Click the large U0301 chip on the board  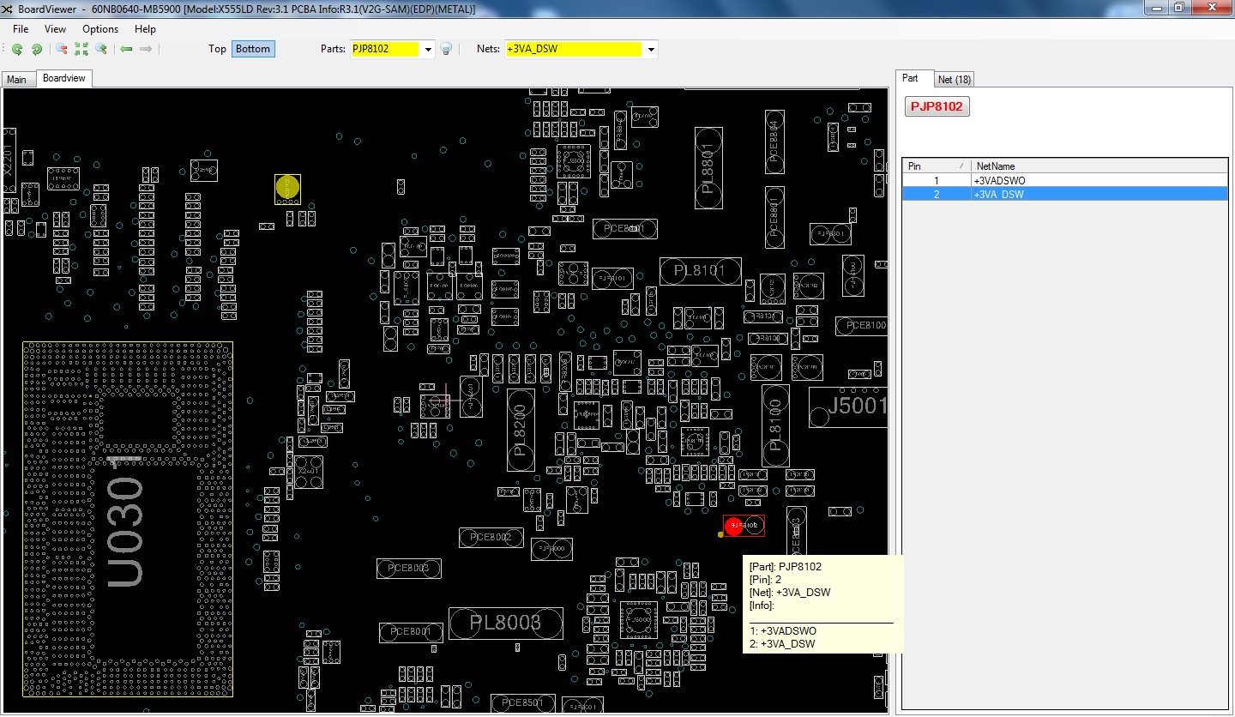128,518
